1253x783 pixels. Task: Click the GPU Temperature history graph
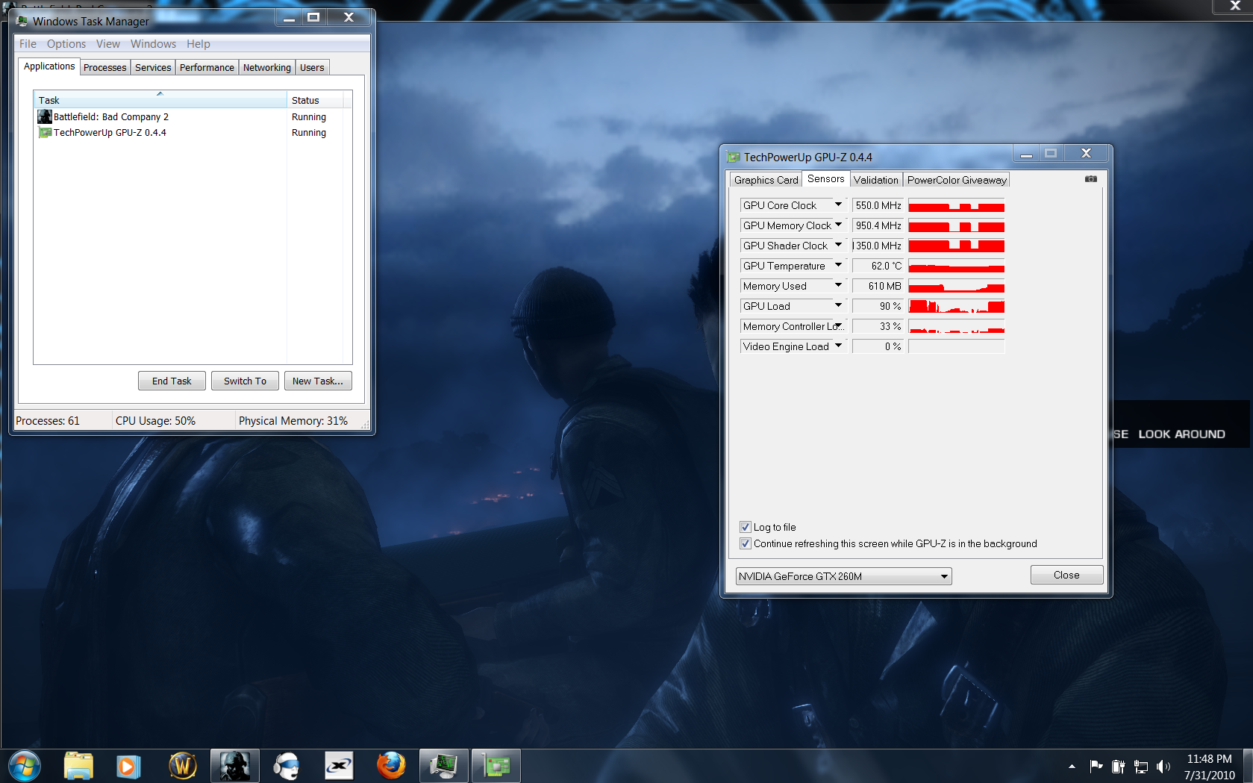[956, 266]
